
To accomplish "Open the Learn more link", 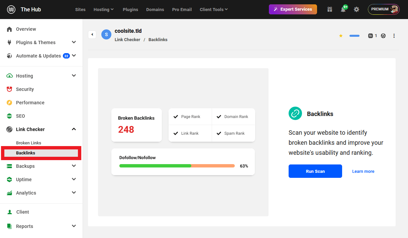I will click(363, 171).
